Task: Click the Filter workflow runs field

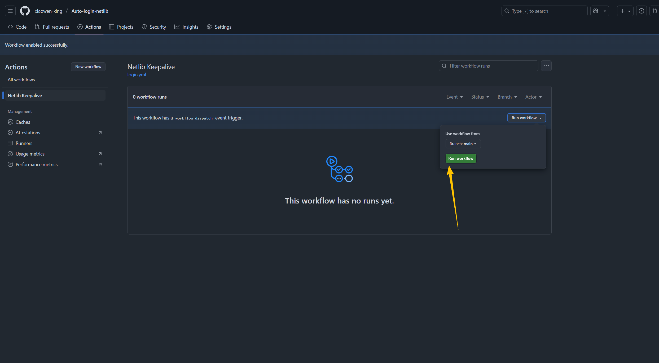Action: click(x=488, y=66)
